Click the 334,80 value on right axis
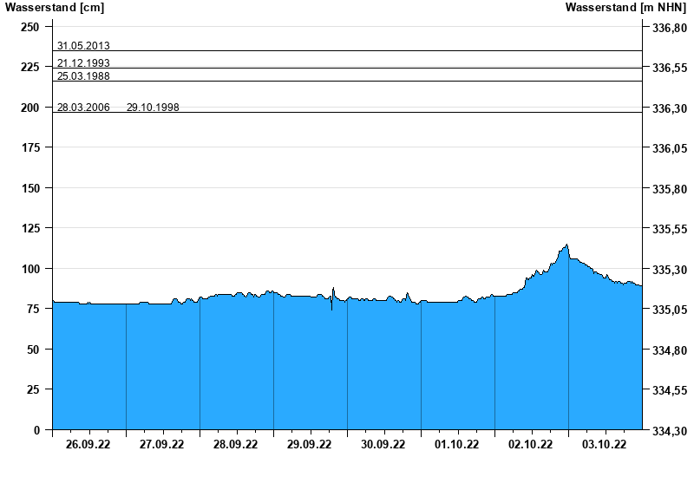 670,350
